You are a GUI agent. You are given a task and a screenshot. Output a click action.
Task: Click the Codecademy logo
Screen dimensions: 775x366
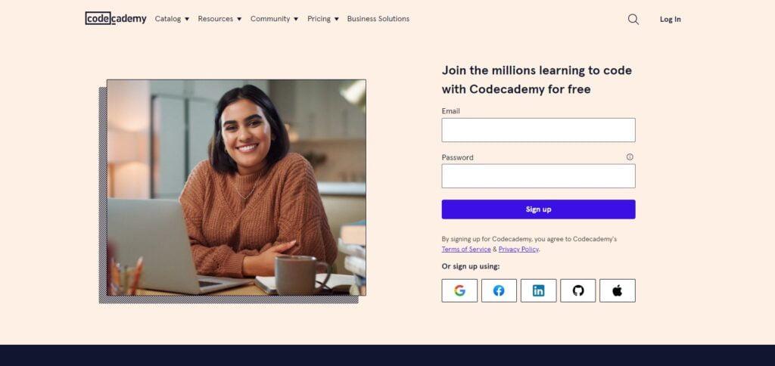coord(116,19)
